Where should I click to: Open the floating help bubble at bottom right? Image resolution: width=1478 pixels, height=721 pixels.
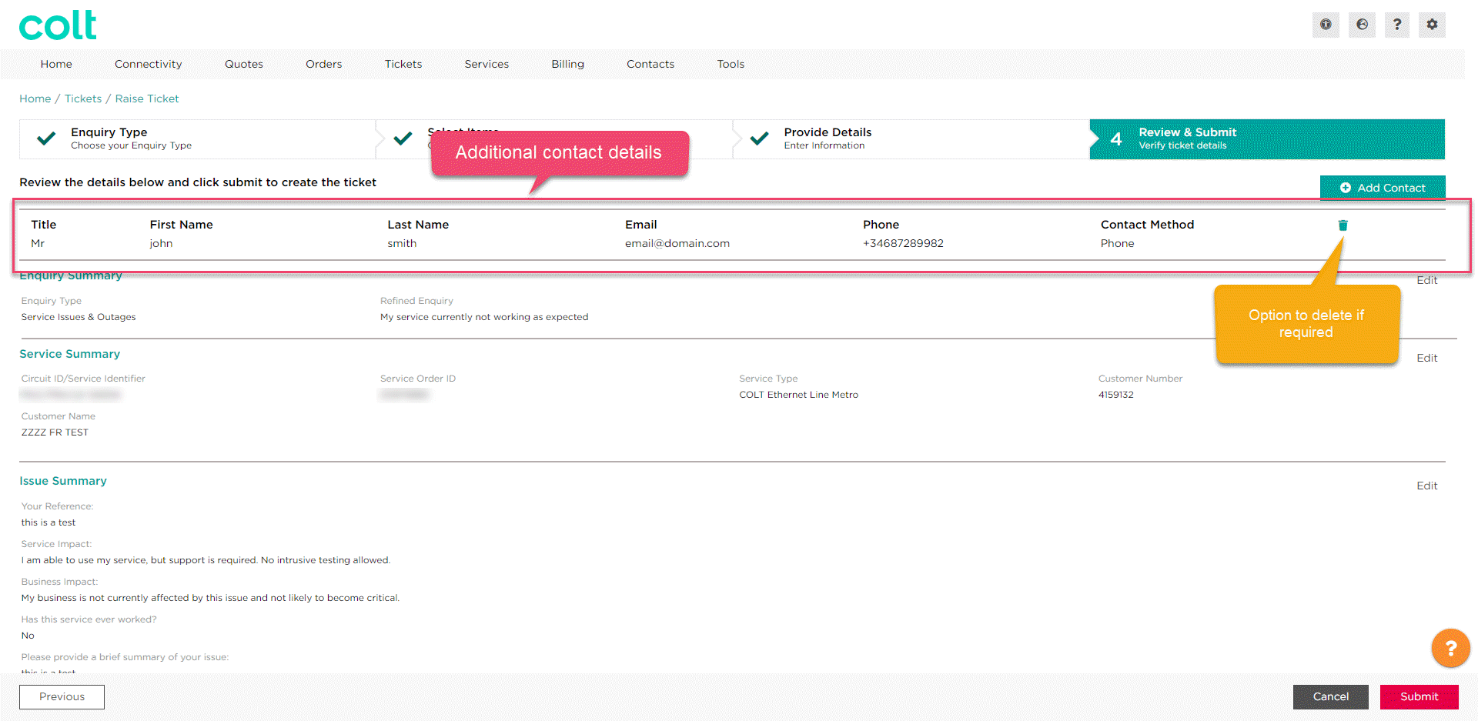click(1451, 648)
